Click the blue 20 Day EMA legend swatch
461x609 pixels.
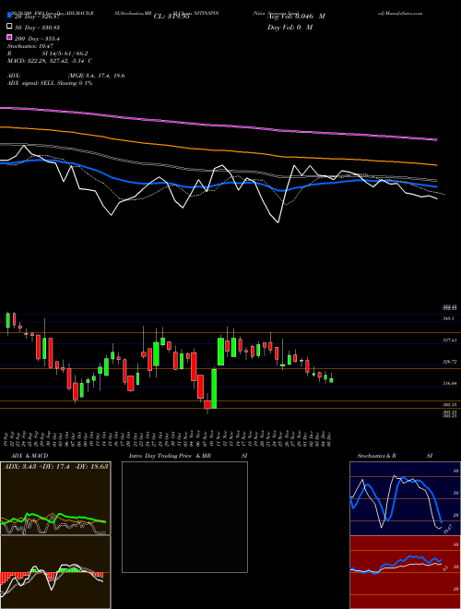(x=9, y=15)
